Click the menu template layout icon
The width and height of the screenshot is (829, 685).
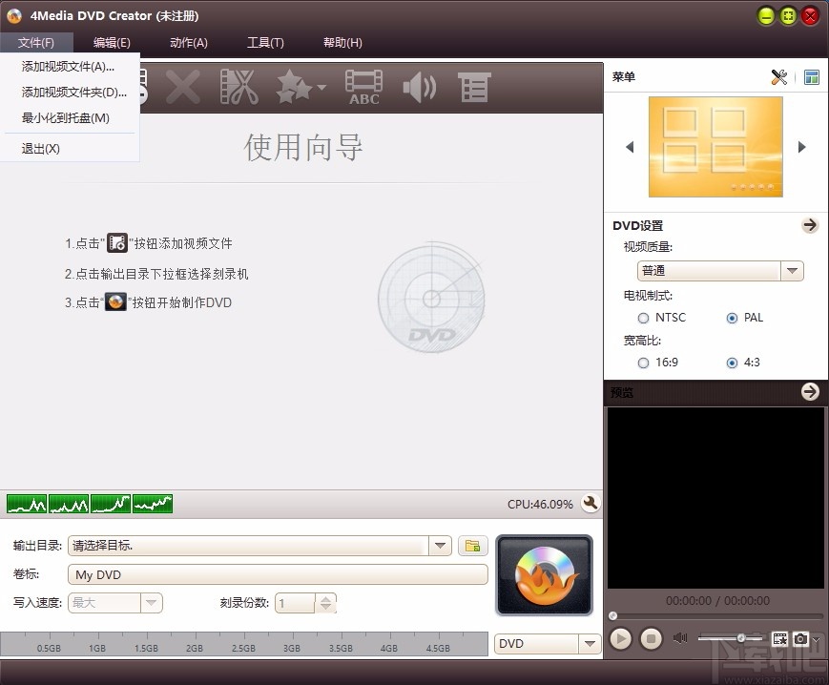coord(812,76)
